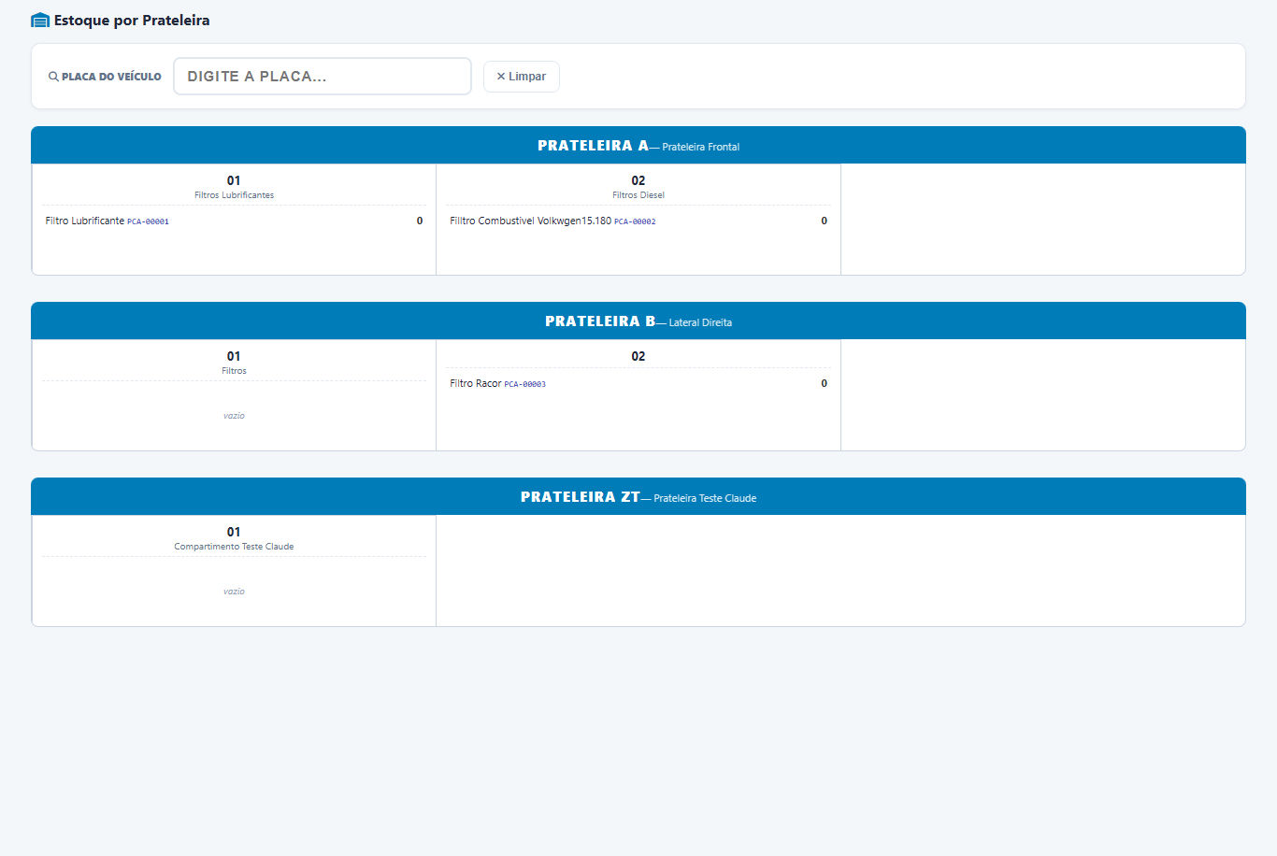This screenshot has height=856, width=1277.
Task: Open compartment 02 in Prateleira B
Action: click(638, 356)
